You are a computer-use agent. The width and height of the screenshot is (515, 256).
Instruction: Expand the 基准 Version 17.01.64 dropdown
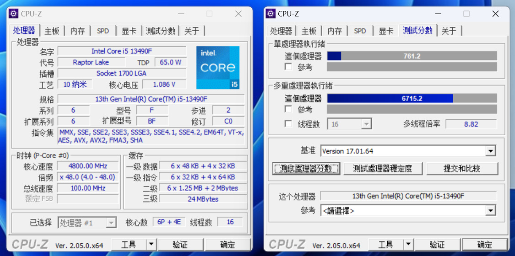coord(491,151)
